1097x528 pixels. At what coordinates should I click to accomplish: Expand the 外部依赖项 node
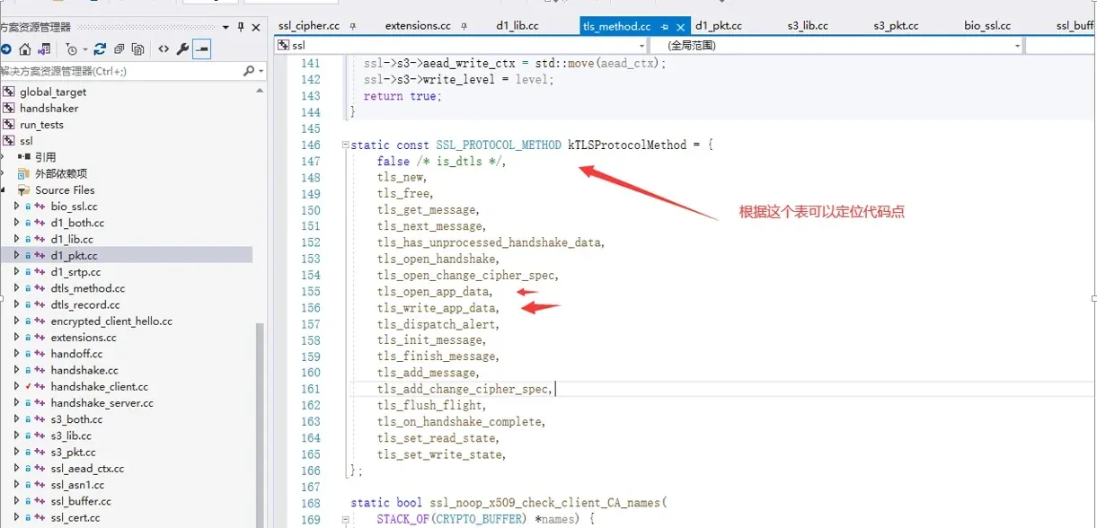pos(3,173)
